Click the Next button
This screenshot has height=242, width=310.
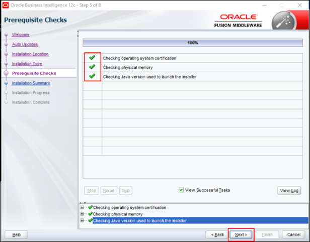point(241,234)
